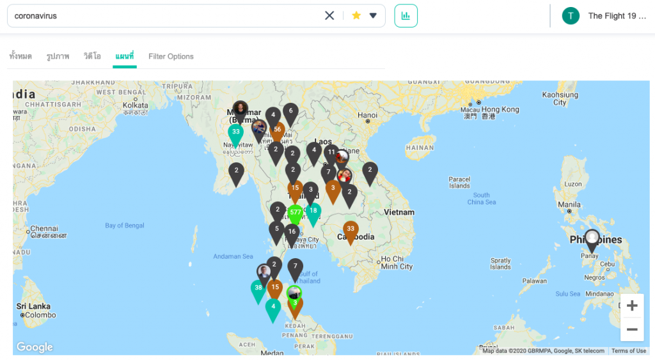Image resolution: width=655 pixels, height=361 pixels.
Task: Select the dark 5 cluster marker
Action: [276, 232]
